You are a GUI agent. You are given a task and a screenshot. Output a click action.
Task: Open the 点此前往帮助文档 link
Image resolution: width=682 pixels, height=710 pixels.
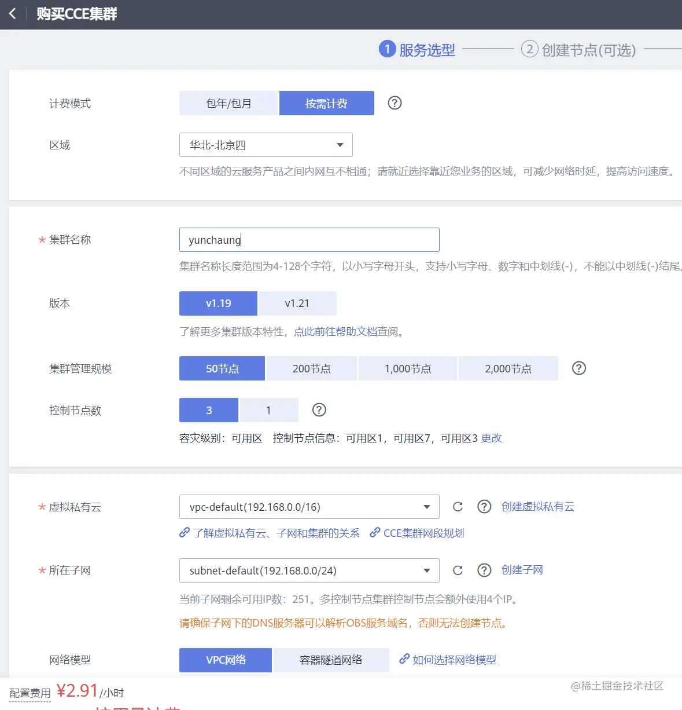336,332
